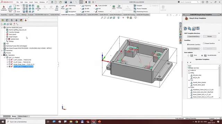Image resolution: width=222 pixels, height=124 pixels.
Task: Collapse the Save options section
Action: point(219,52)
